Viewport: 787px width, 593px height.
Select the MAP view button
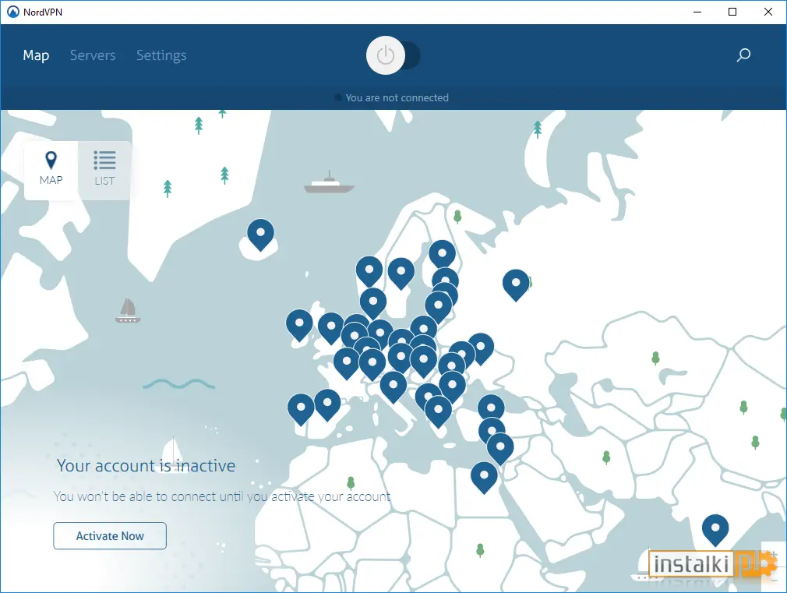51,170
